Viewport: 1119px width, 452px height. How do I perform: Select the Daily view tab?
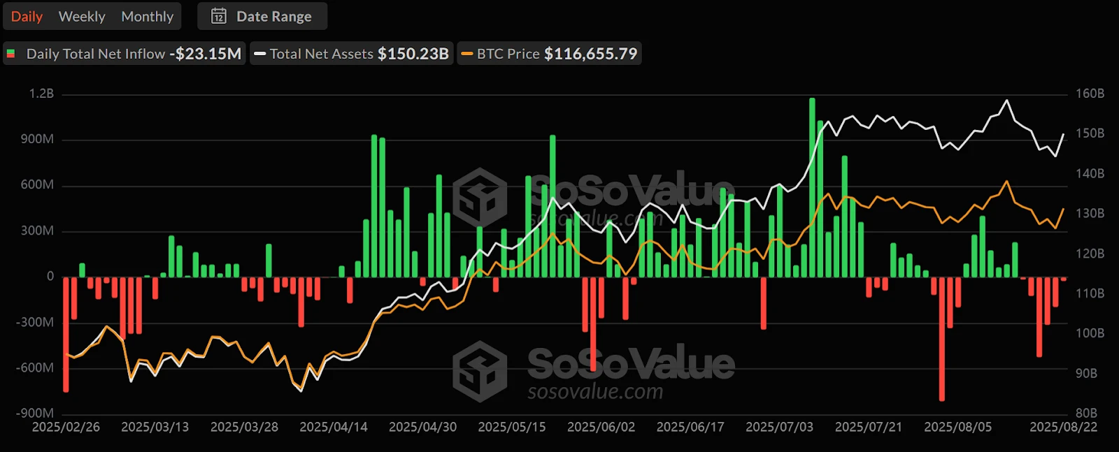point(27,16)
